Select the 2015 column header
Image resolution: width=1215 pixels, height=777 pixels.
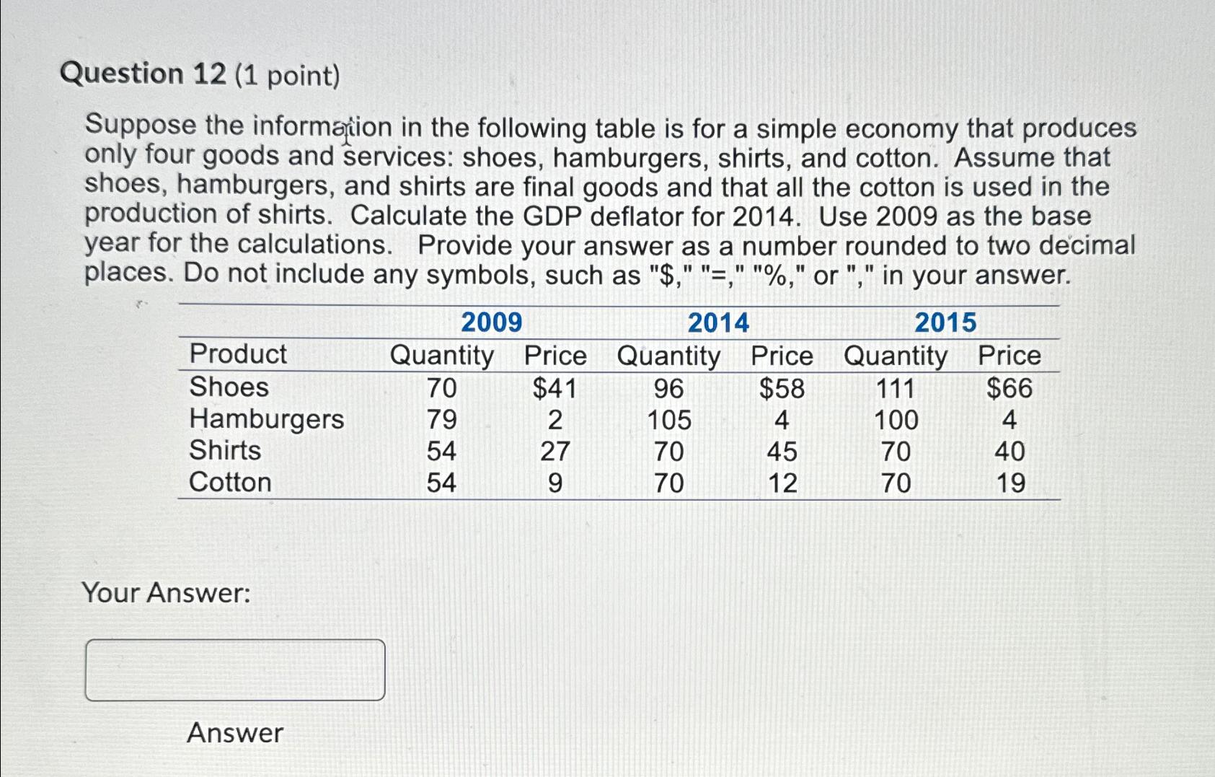point(945,322)
